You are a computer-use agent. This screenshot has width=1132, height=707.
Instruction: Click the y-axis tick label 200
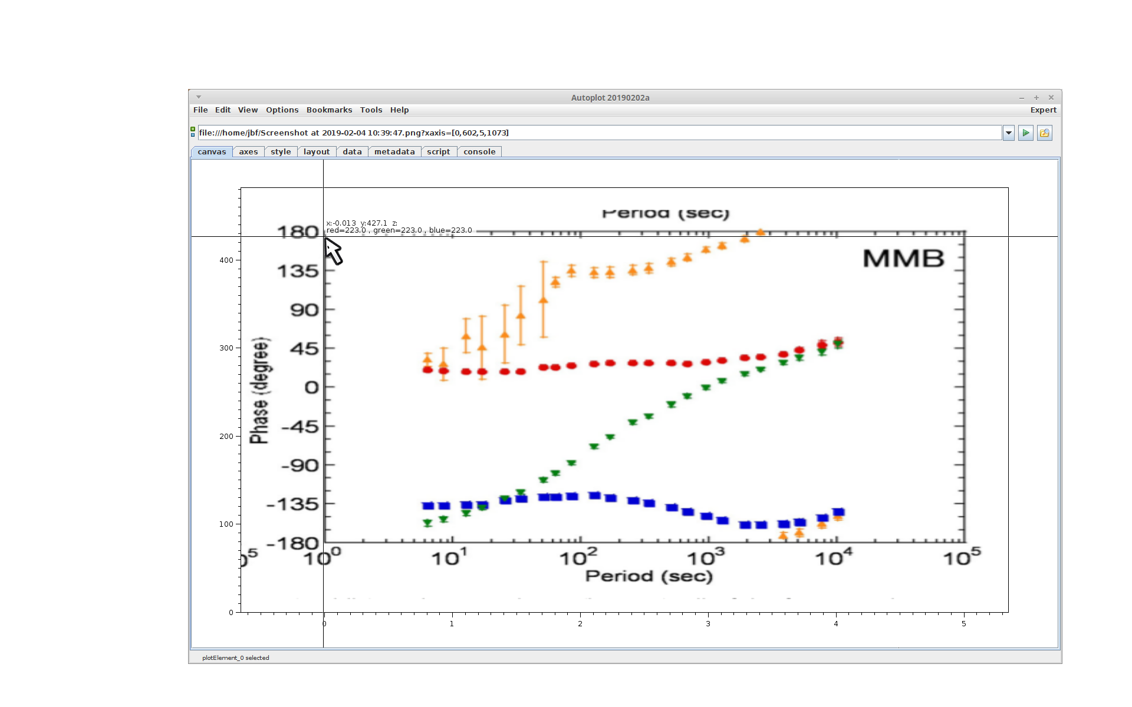tap(226, 437)
